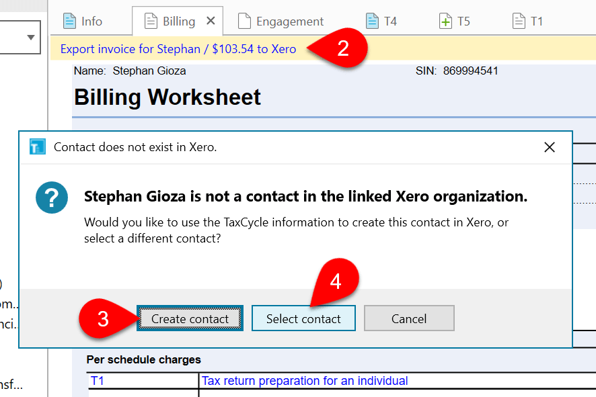The image size is (596, 397).
Task: Click the T4 tab document icon
Action: pos(372,21)
